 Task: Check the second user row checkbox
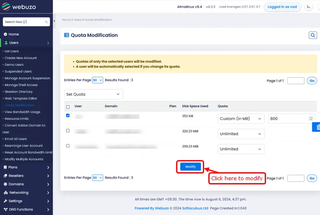coord(68,131)
